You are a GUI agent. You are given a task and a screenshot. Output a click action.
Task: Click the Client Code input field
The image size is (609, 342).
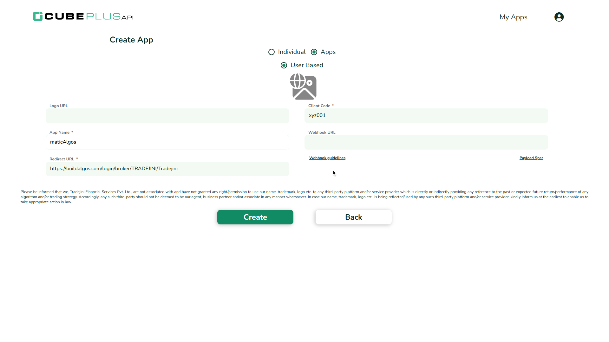point(426,116)
